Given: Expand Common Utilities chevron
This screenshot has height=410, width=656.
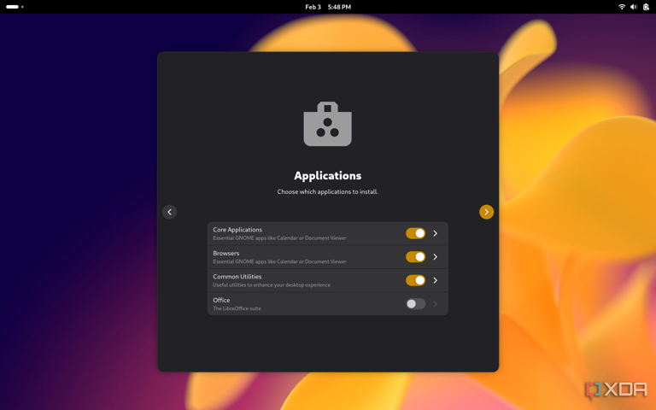Looking at the screenshot, I should point(435,280).
